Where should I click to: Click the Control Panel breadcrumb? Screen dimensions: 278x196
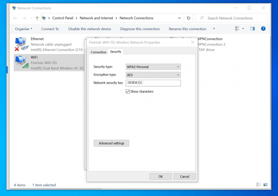[63, 18]
